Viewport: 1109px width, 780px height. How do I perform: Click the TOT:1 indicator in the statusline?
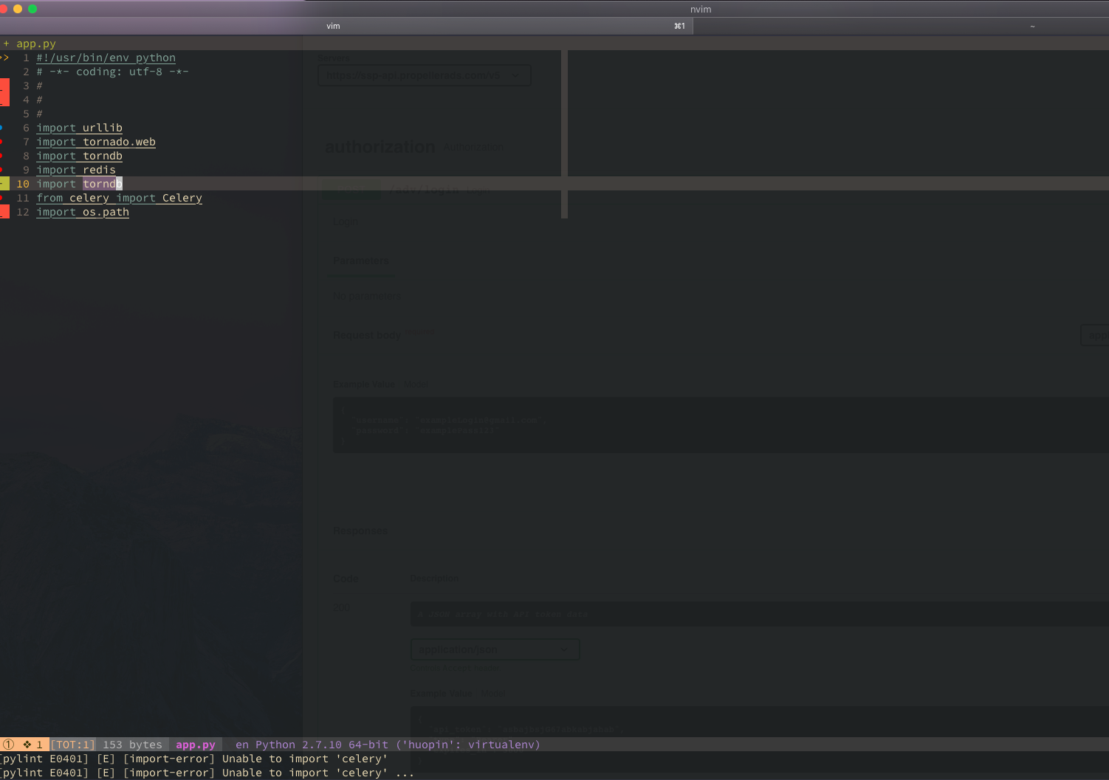pyautogui.click(x=72, y=745)
